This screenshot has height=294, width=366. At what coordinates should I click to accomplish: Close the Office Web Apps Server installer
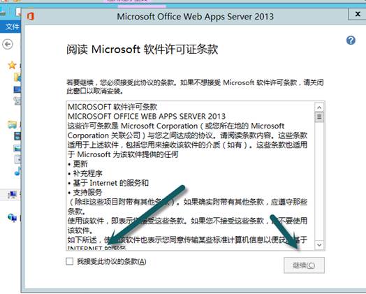pyautogui.click(x=358, y=14)
